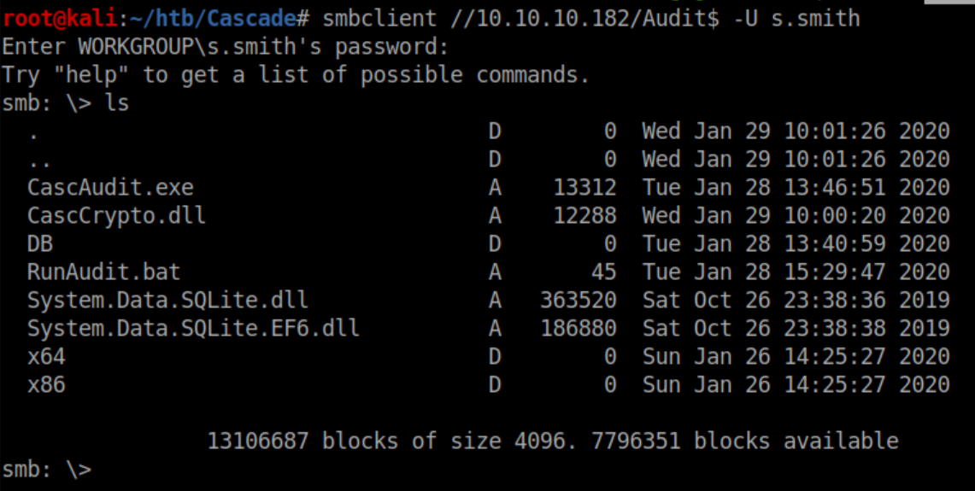
Task: Click the DB directory name
Action: (x=40, y=244)
